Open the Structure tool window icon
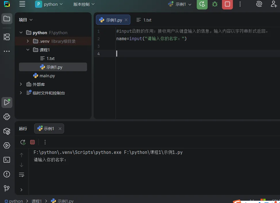 [7, 37]
